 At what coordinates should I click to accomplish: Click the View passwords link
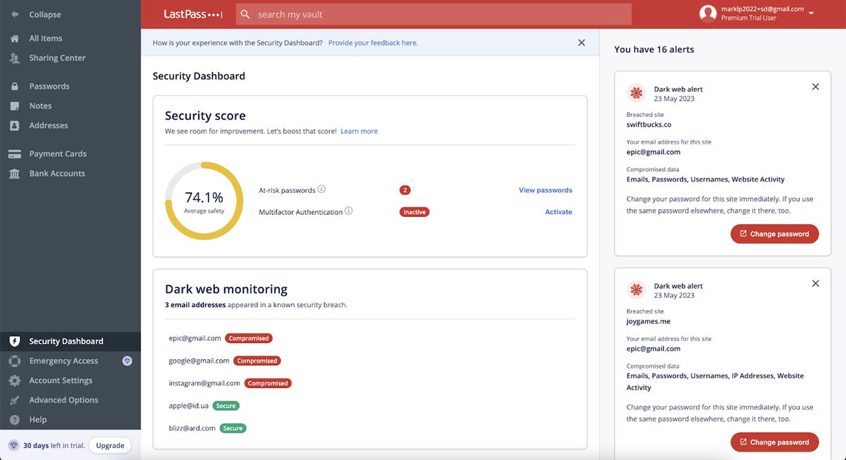[545, 190]
